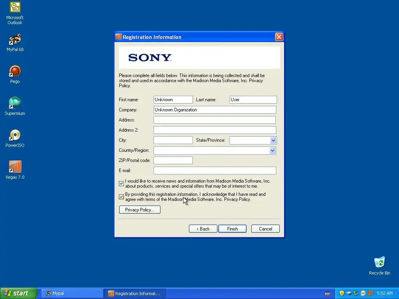Click the PowerISO disc tray icon
Image resolution: width=399 pixels, height=299 pixels.
363,293
